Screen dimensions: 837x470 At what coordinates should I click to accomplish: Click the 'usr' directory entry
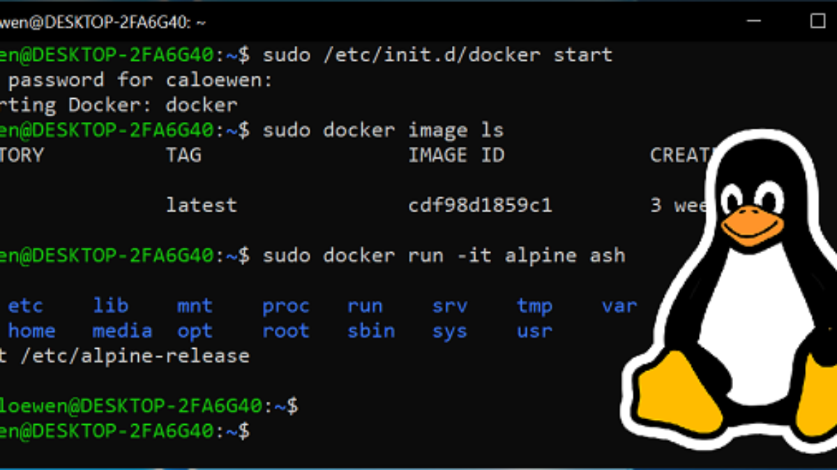click(x=534, y=331)
